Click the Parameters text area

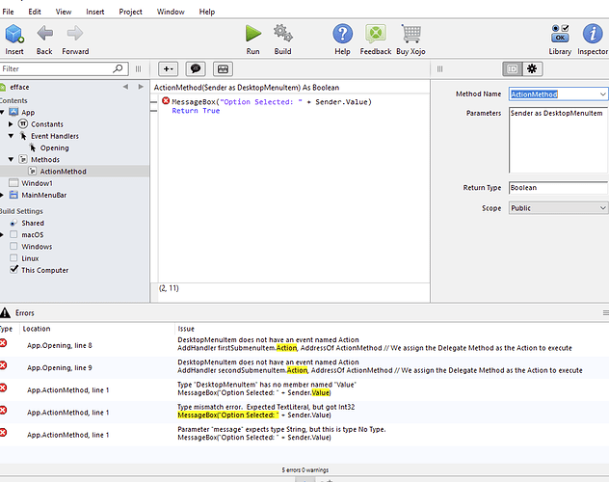[558, 140]
